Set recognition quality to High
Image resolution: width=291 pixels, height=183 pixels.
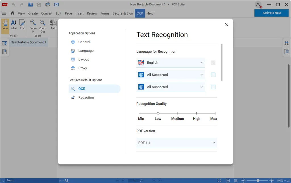point(197,113)
